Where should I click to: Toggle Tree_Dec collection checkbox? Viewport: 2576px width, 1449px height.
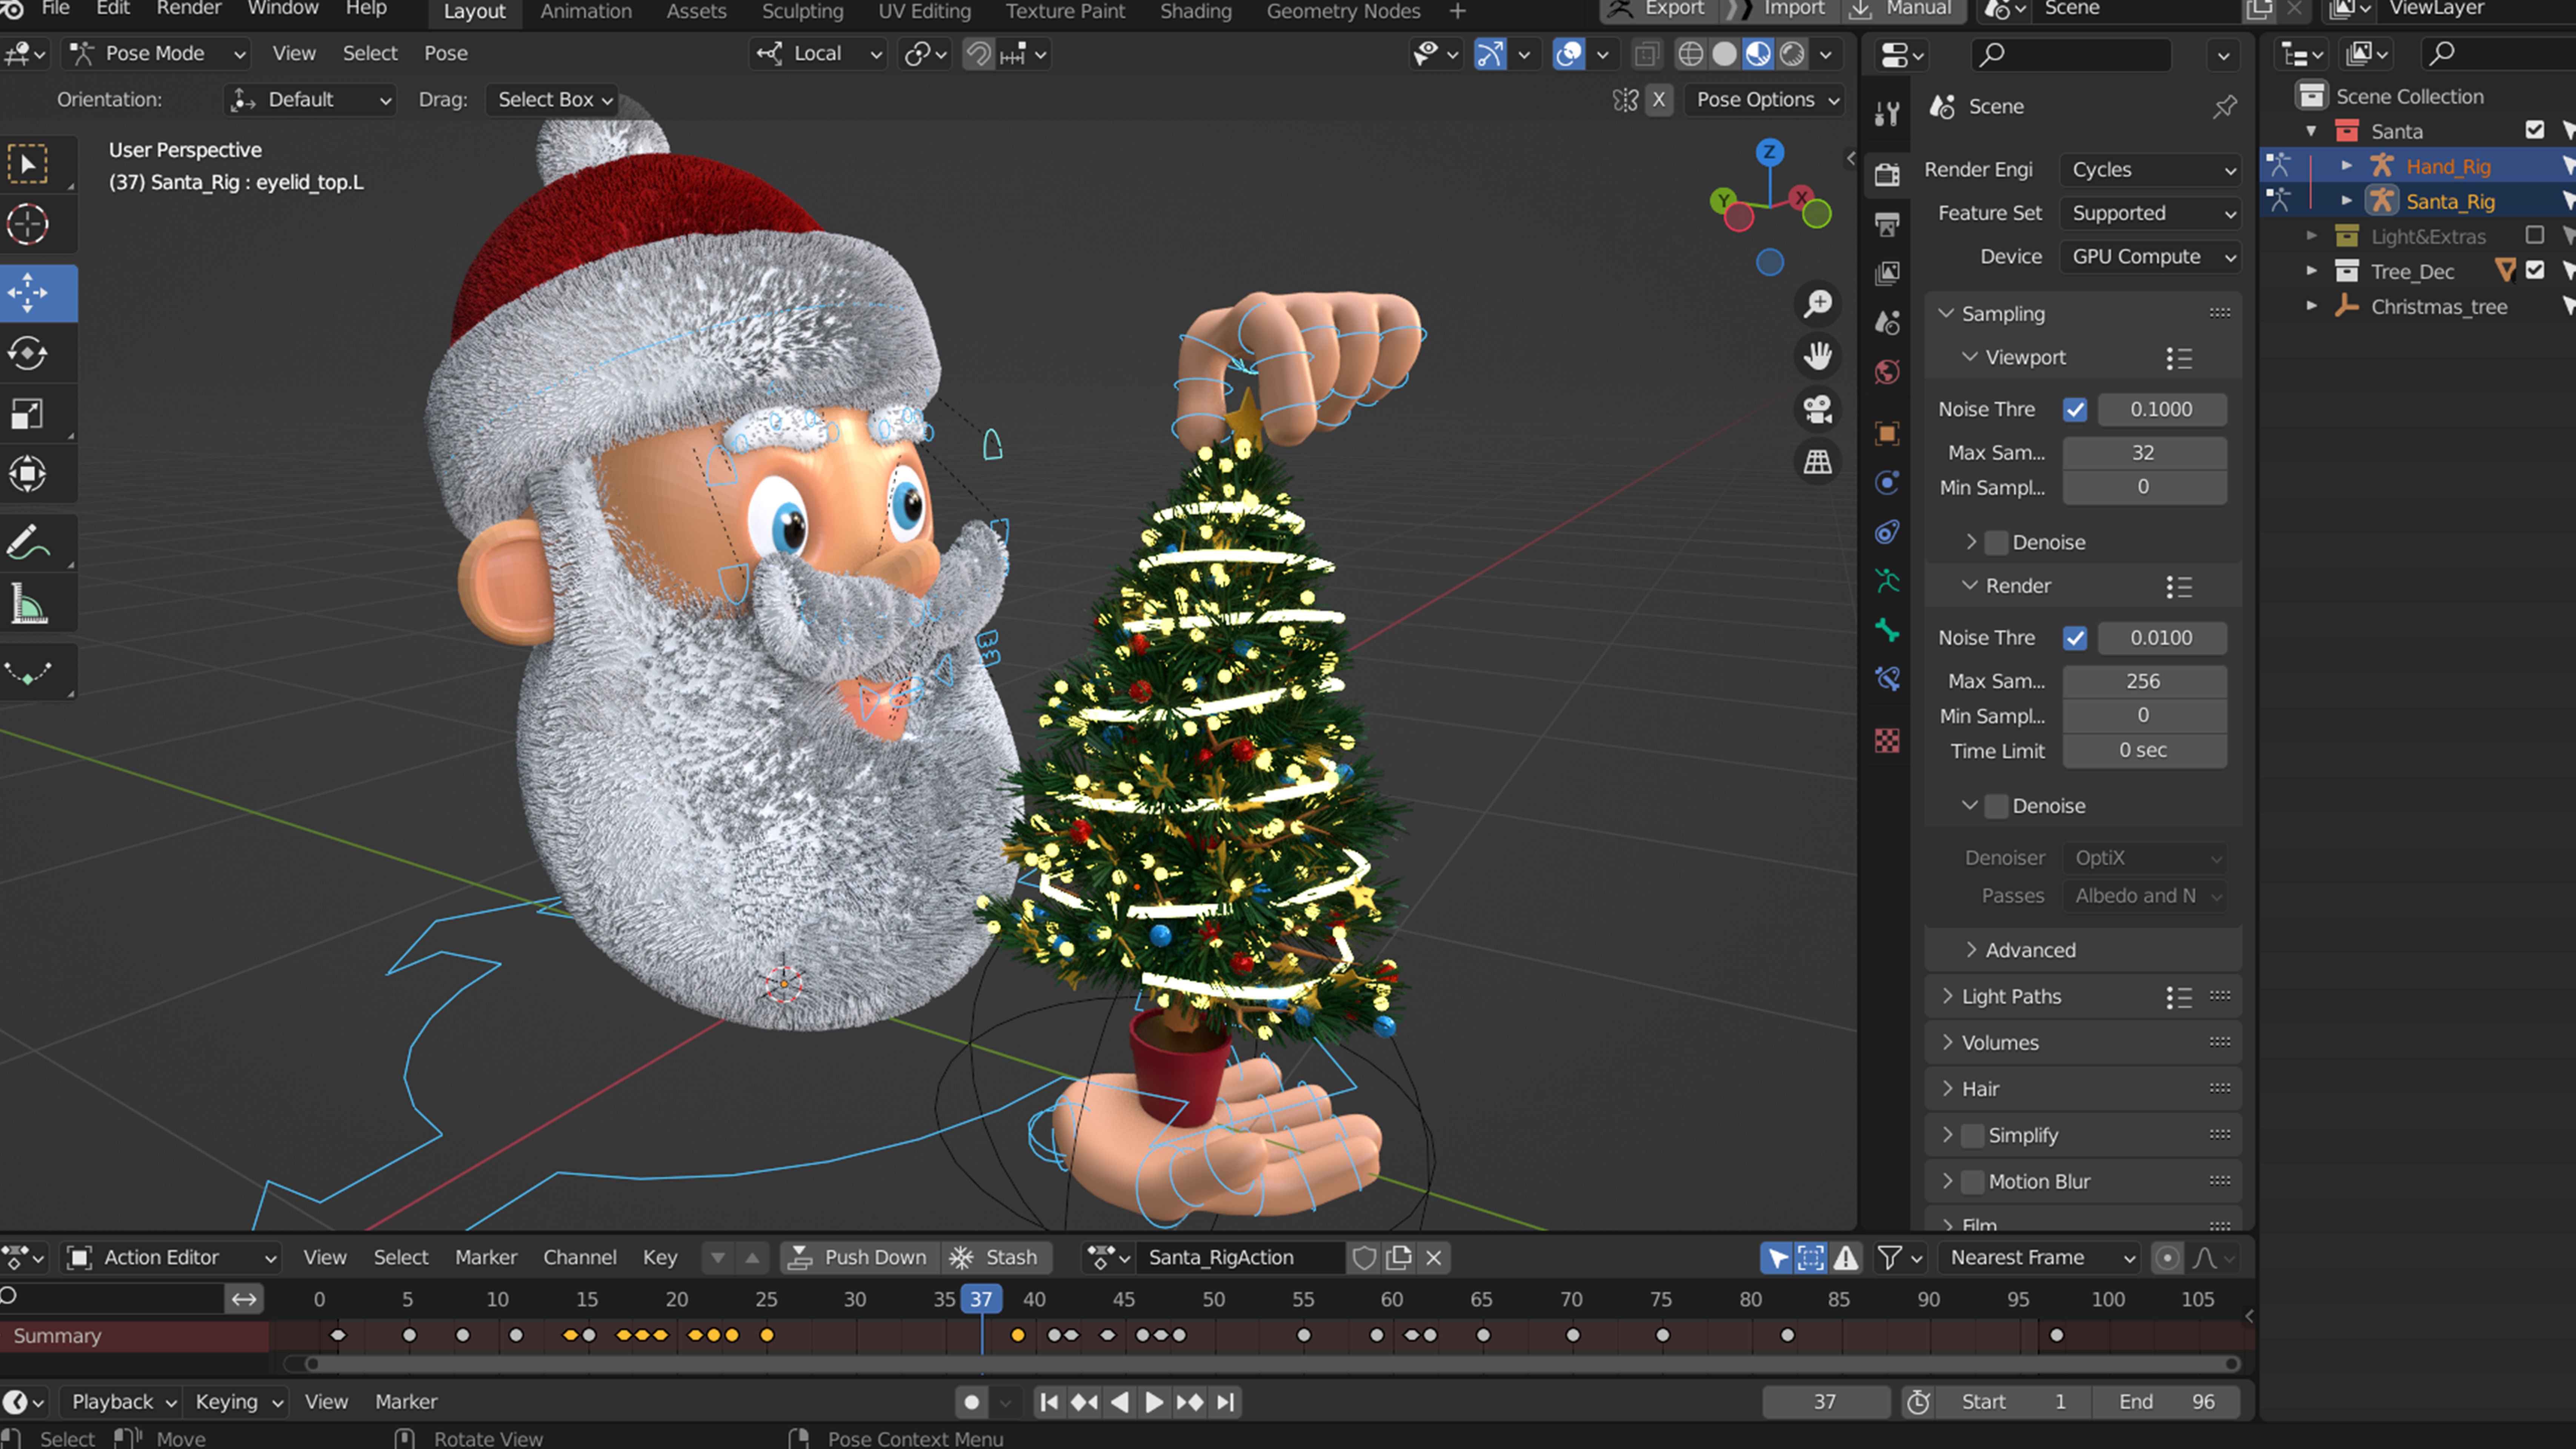2535,270
